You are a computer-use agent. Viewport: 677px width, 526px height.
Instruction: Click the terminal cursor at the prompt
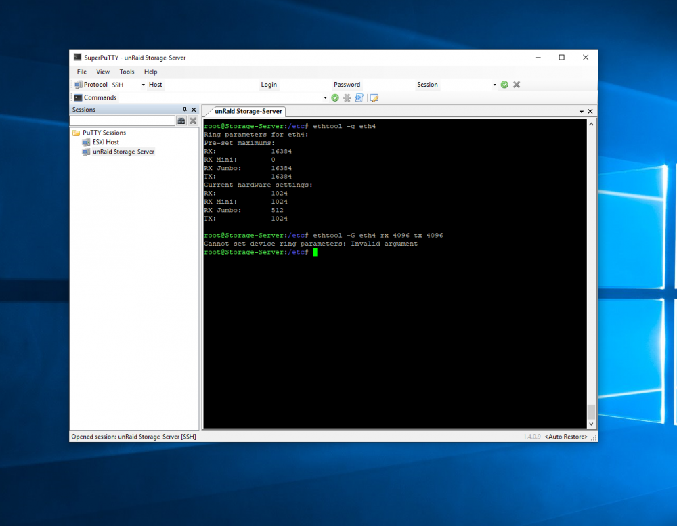[x=315, y=253]
